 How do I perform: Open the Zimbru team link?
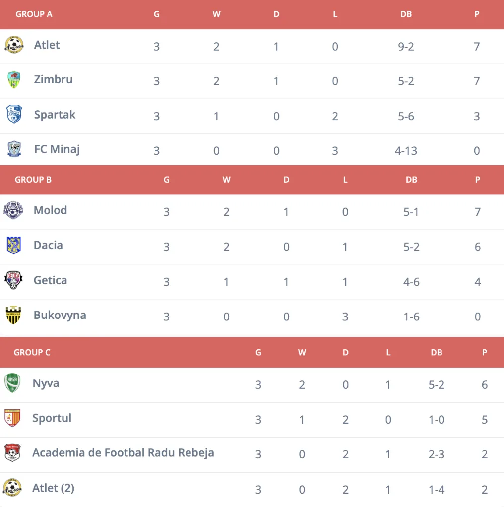(x=53, y=79)
